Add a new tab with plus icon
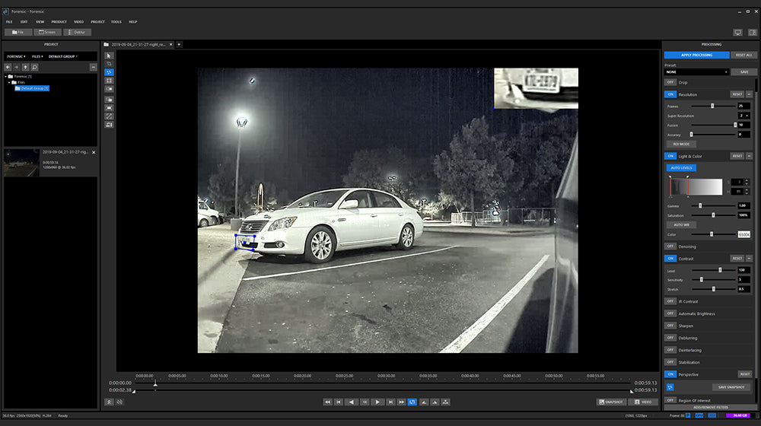 tap(179, 45)
